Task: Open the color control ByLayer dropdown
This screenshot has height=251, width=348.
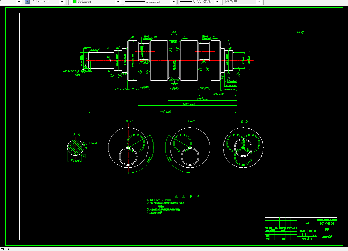Action: point(118,2)
